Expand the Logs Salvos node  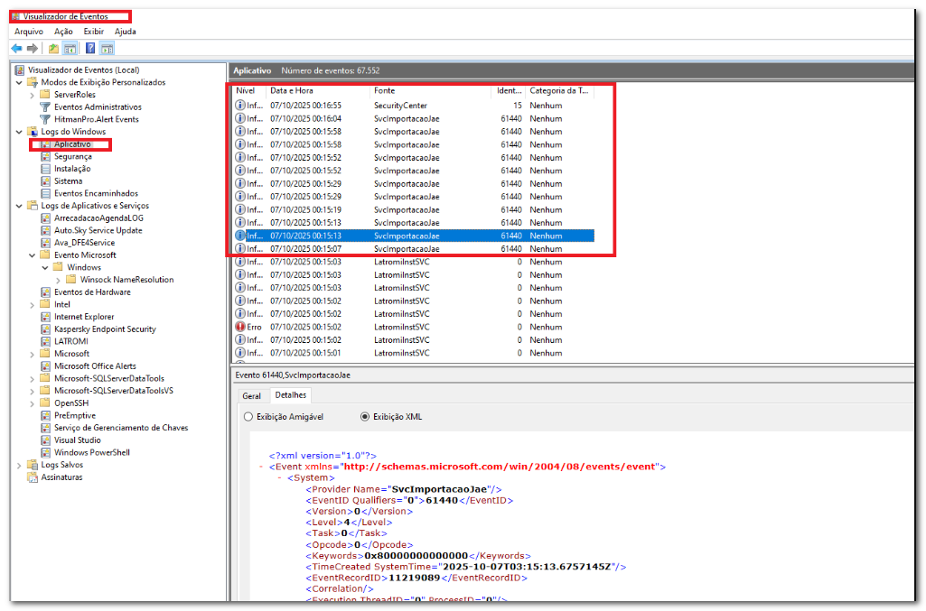pos(19,466)
